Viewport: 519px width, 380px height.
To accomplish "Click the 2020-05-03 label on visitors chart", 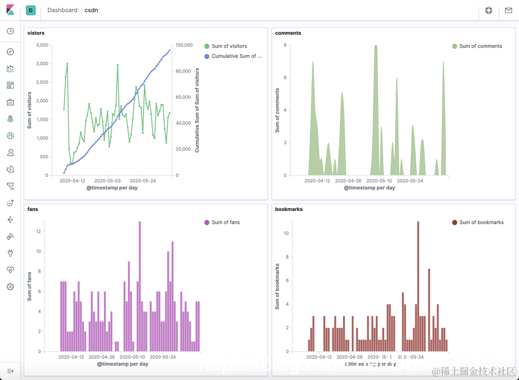I will (x=107, y=181).
